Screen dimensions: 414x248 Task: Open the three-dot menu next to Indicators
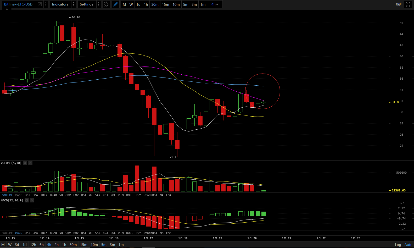coord(74,4)
